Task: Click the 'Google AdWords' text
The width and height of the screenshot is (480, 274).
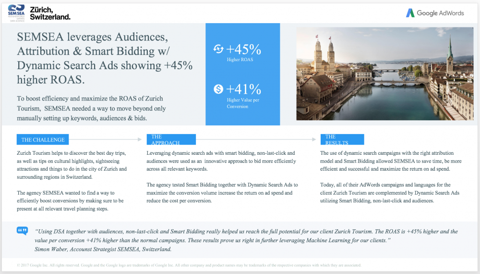Action: click(x=440, y=13)
